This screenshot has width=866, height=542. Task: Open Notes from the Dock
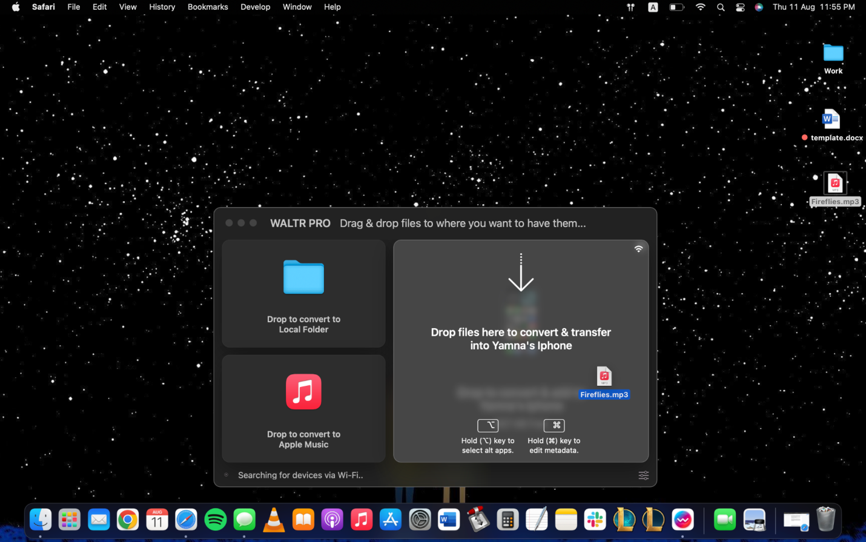(566, 520)
